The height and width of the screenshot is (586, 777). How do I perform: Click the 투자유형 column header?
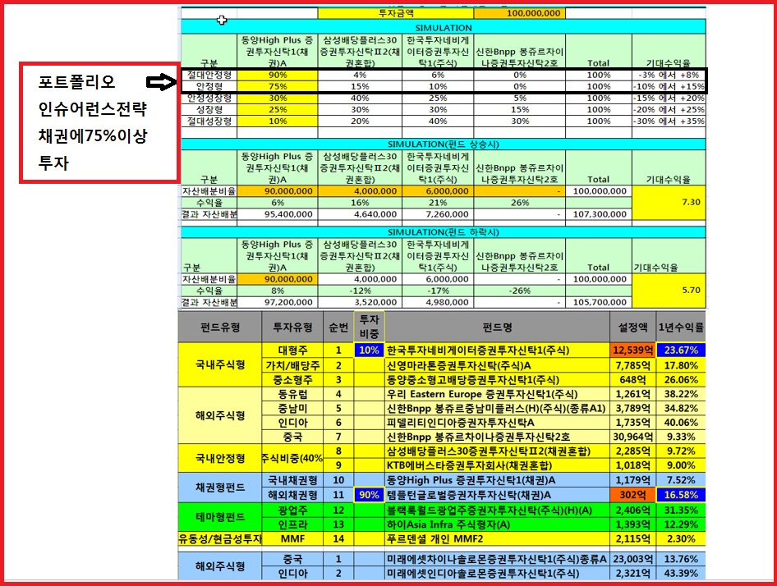[292, 327]
